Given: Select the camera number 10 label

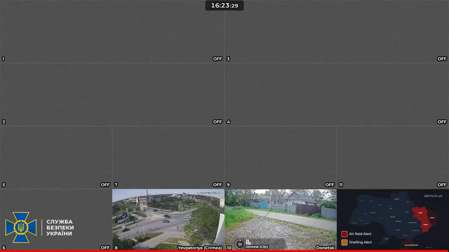Looking at the screenshot, I should pyautogui.click(x=229, y=248).
